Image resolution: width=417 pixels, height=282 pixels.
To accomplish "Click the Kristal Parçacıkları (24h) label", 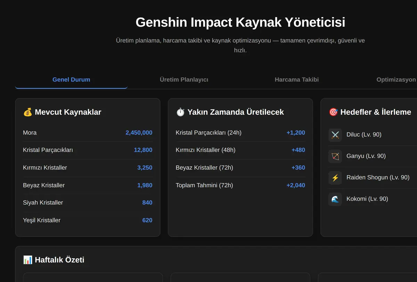I will click(208, 132).
